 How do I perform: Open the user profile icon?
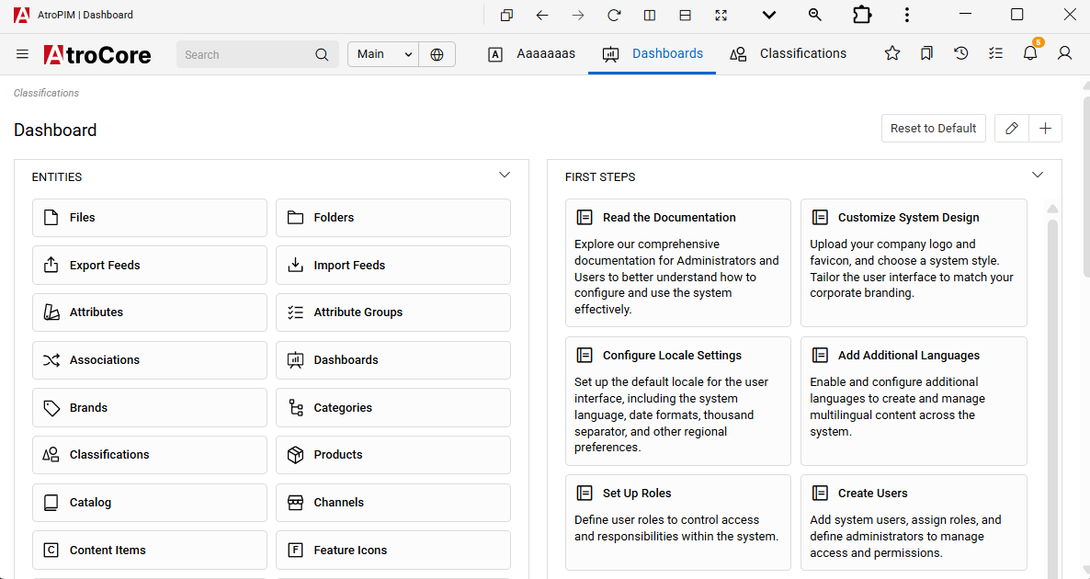(1064, 53)
